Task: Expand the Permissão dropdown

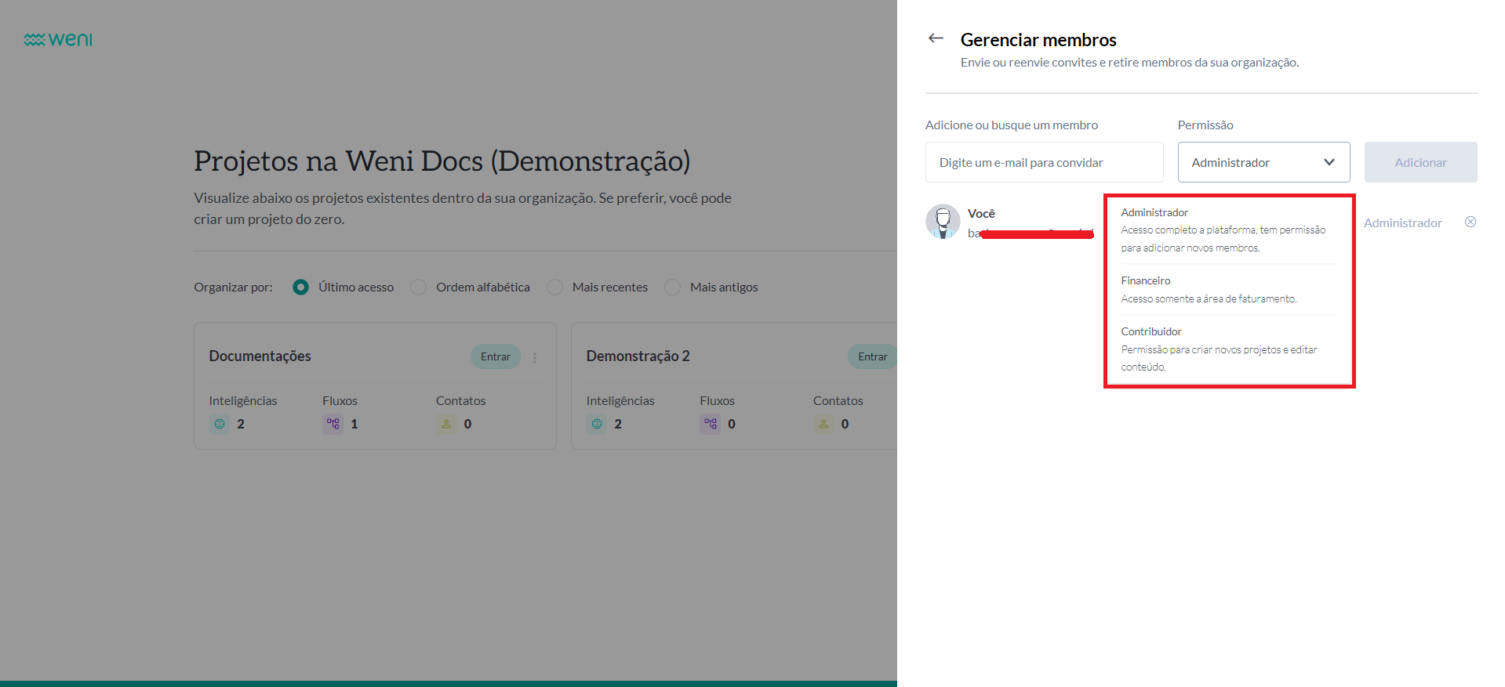Action: pos(1263,162)
